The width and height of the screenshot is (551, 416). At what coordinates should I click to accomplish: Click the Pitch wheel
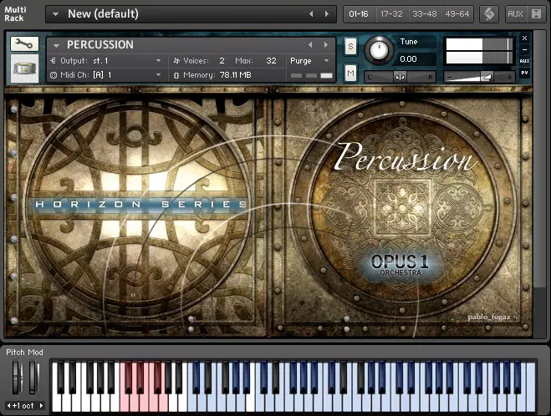(18, 378)
